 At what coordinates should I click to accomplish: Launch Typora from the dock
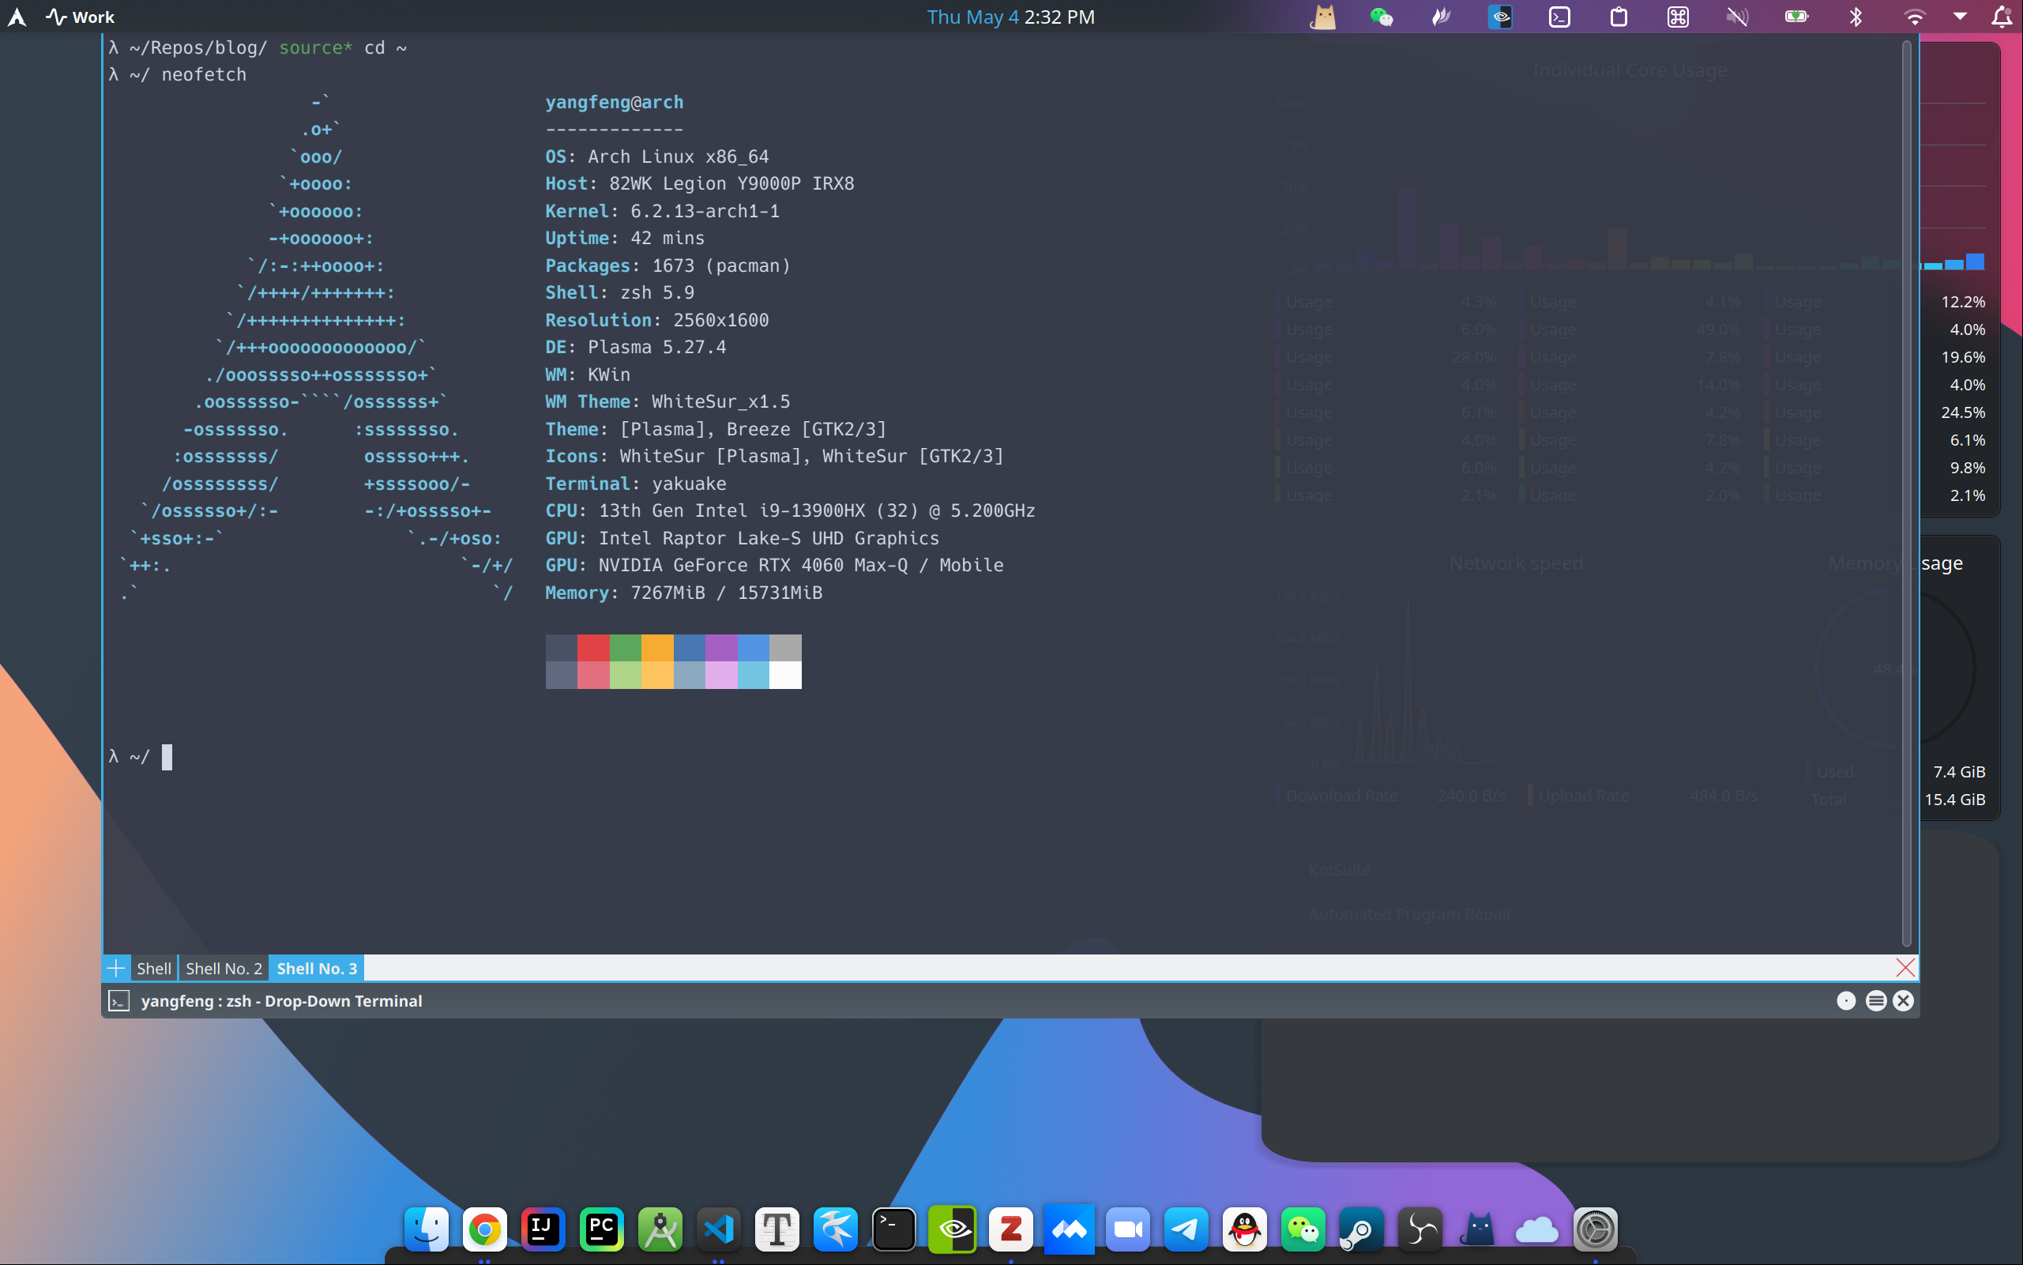(x=777, y=1229)
